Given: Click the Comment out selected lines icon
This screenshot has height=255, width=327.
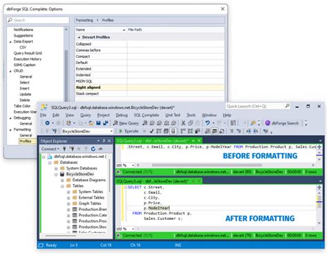Looking at the screenshot, I should pos(232,131).
